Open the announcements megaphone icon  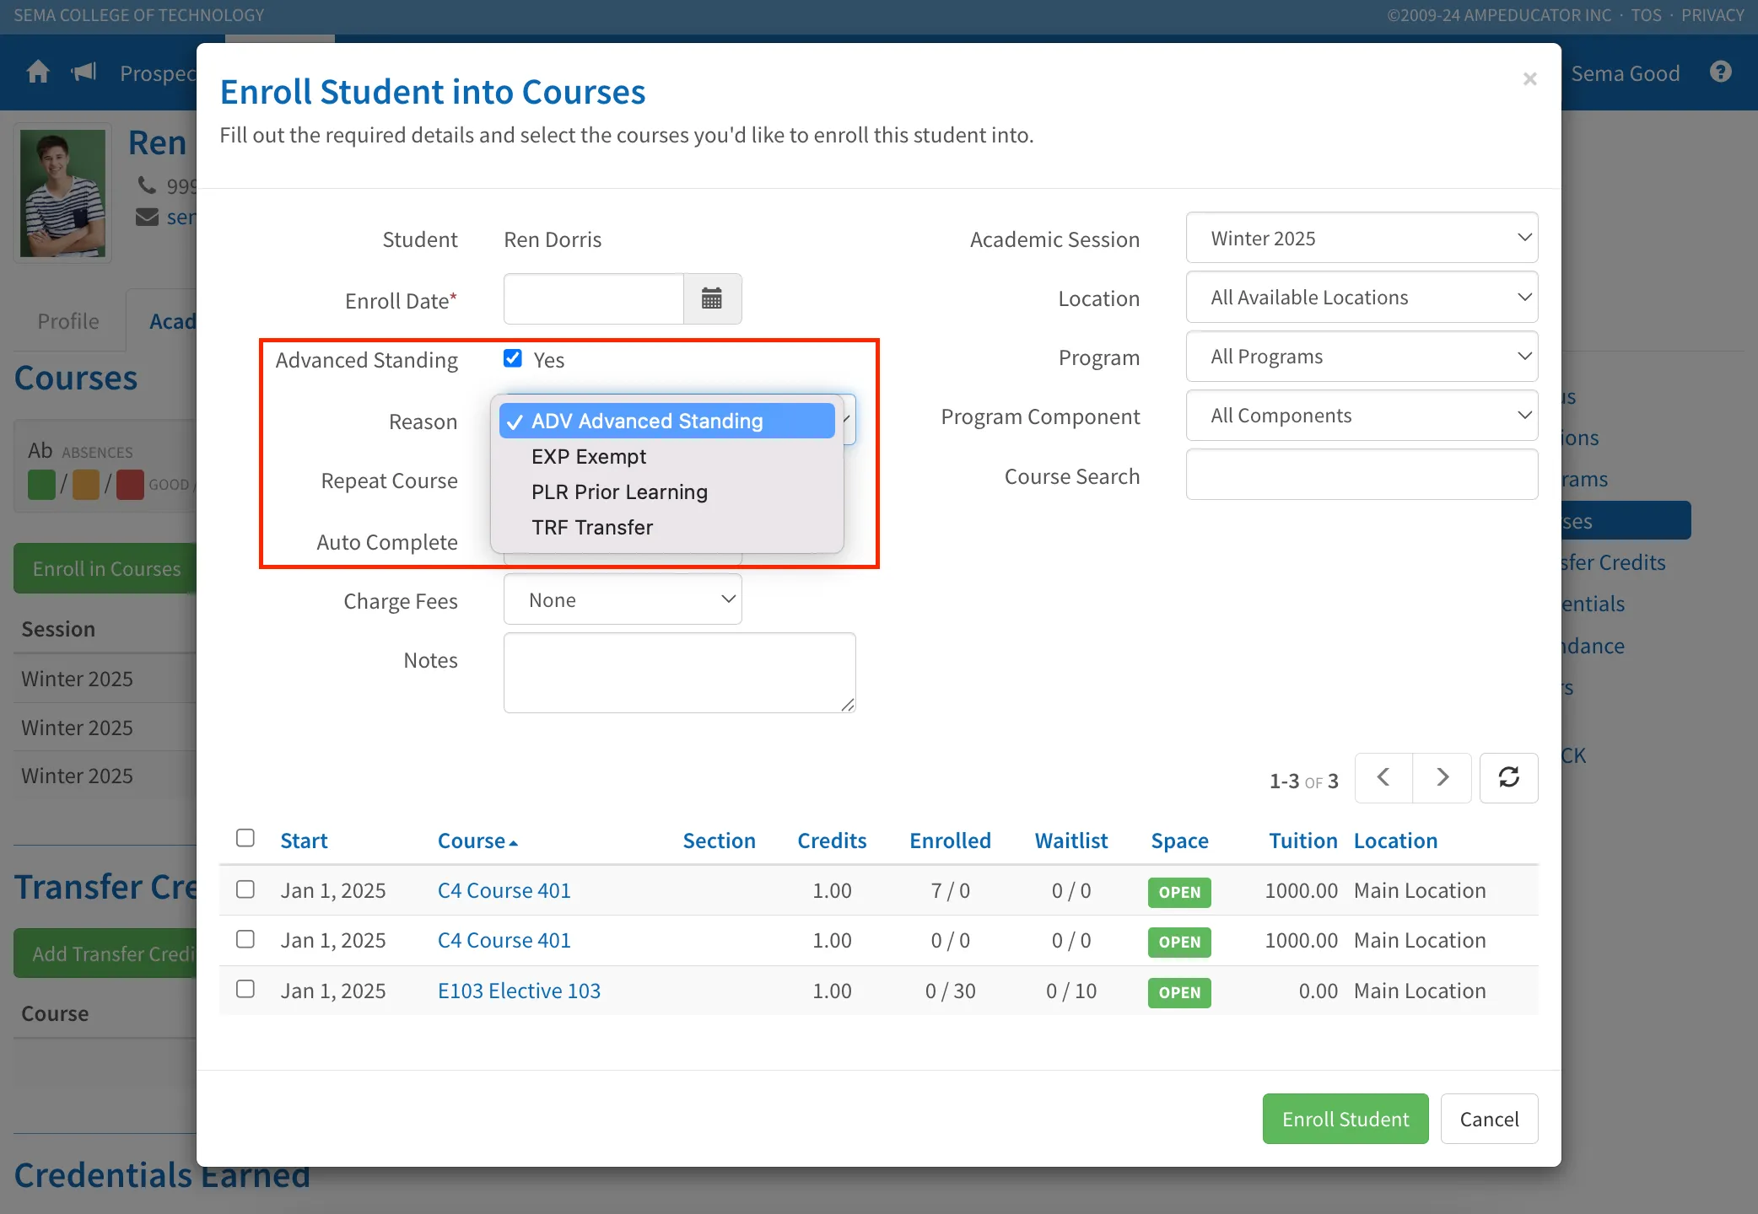click(x=84, y=73)
